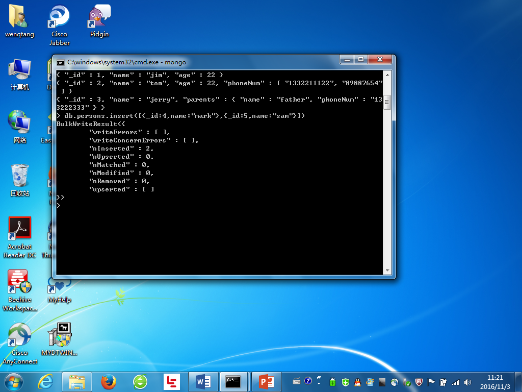This screenshot has height=392, width=522.
Task: Open the MYDTWIN installer icon
Action: point(59,339)
